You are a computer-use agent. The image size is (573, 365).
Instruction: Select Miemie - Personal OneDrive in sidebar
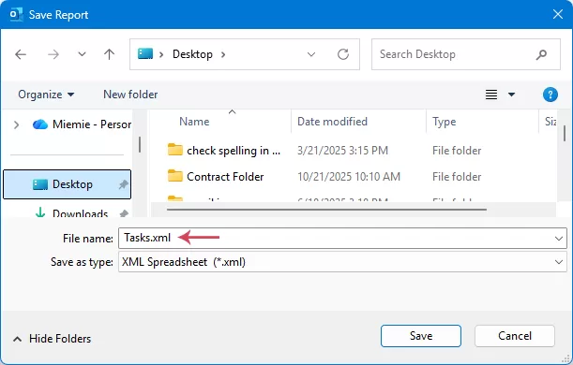(x=82, y=124)
